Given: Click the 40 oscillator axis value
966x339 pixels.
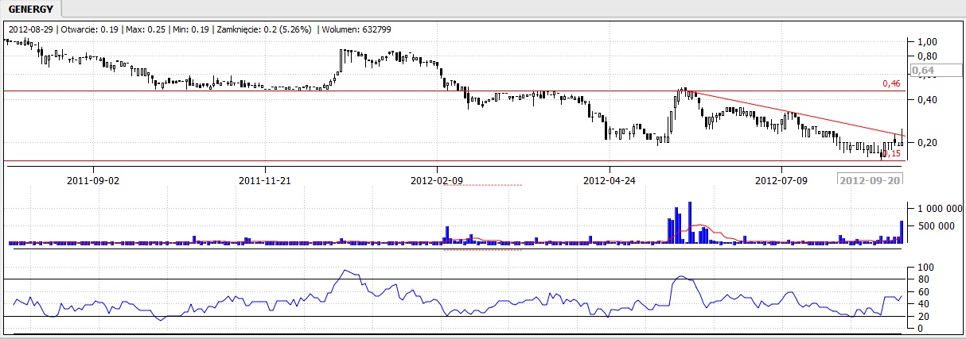Looking at the screenshot, I should tap(923, 304).
